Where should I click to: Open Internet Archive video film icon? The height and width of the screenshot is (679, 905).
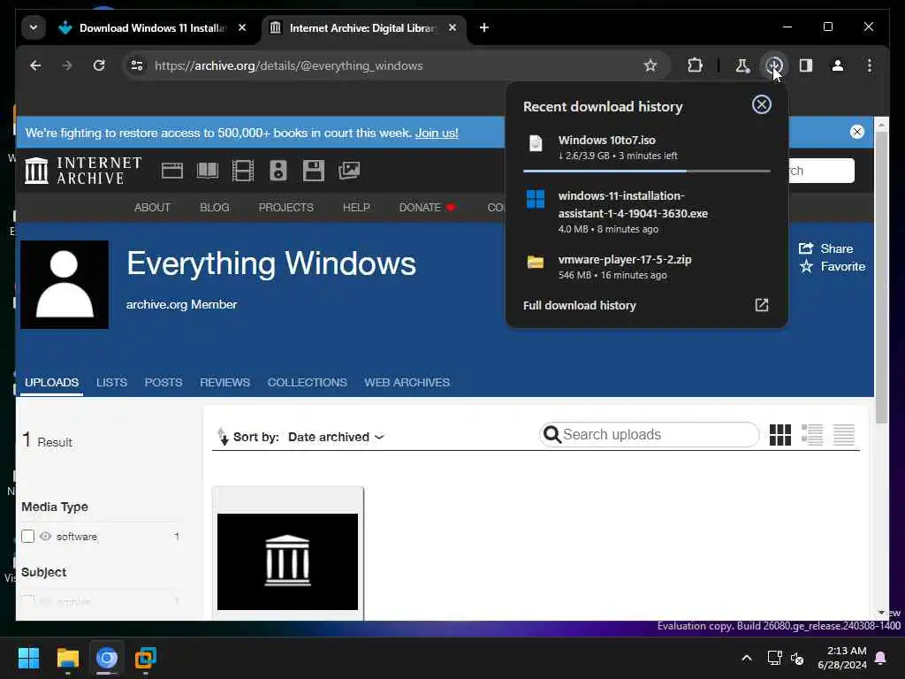(243, 171)
